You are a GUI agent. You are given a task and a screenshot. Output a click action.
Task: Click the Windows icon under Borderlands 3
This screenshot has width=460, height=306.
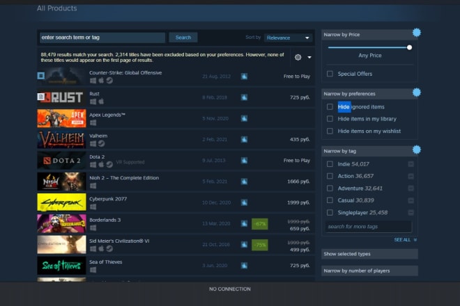coord(93,227)
